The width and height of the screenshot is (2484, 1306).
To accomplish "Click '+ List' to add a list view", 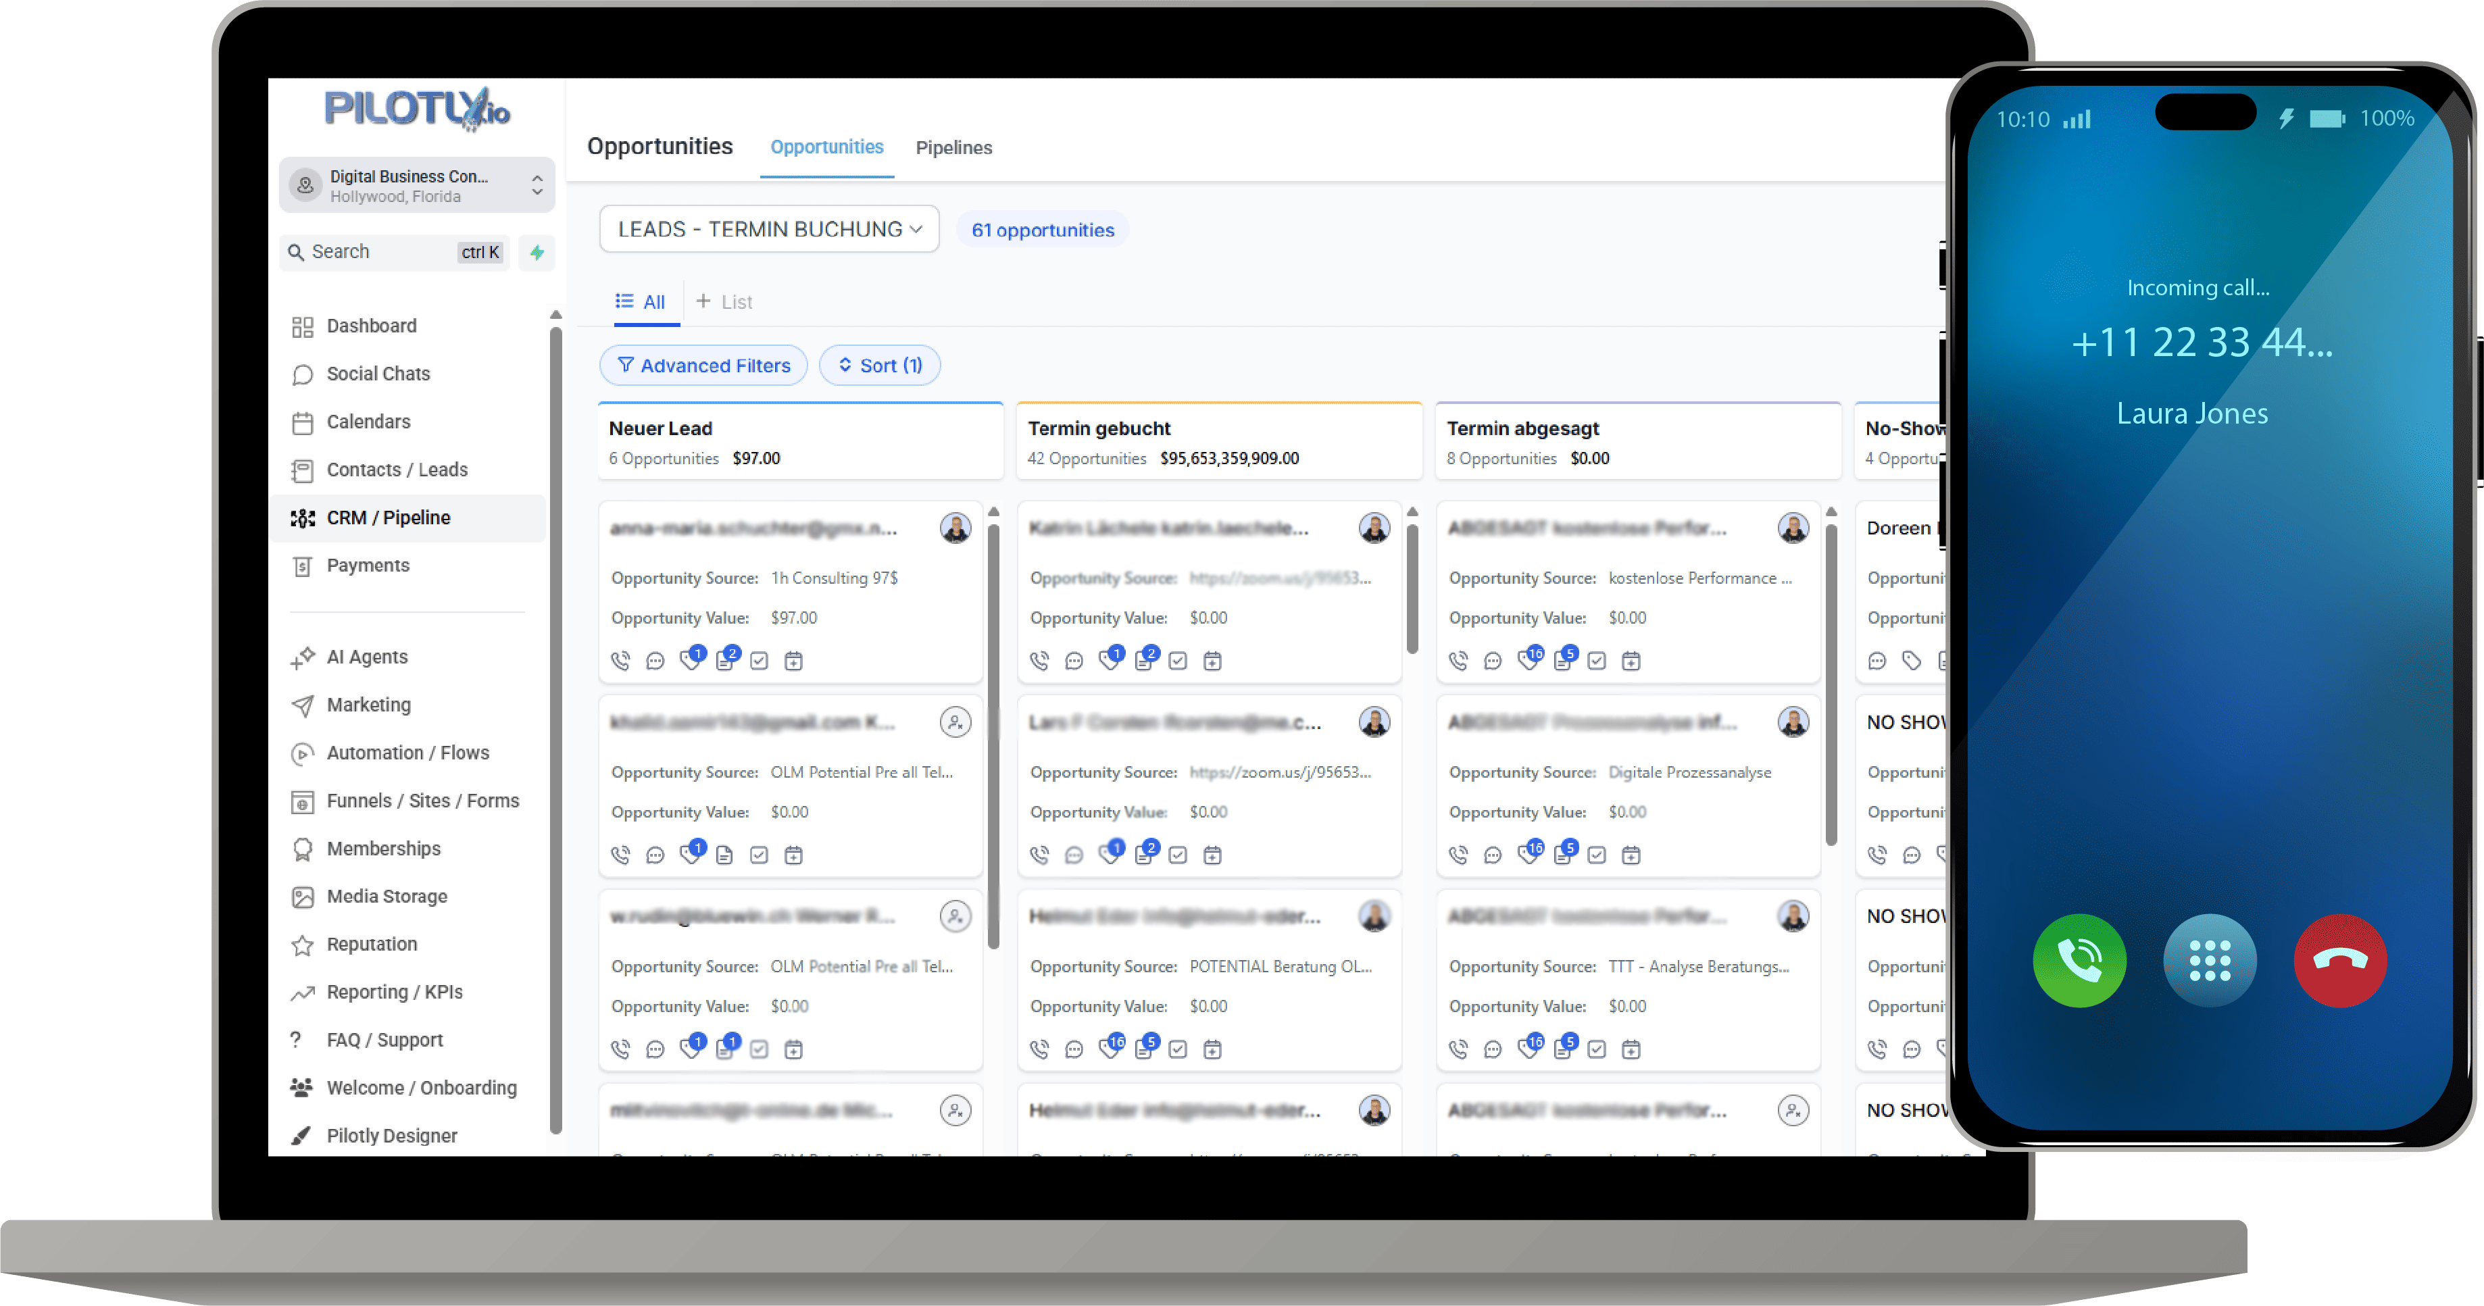I will click(724, 302).
